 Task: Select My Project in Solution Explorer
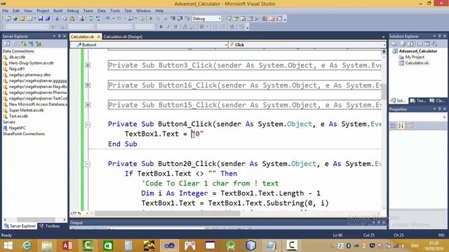click(x=415, y=57)
